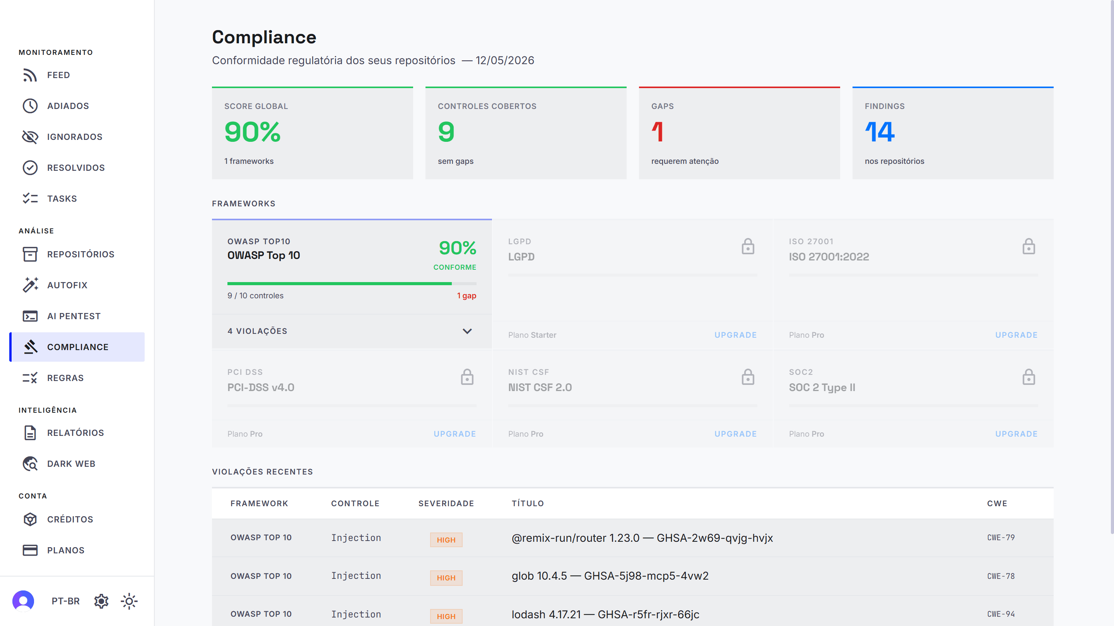
Task: Click the Relatórios document icon
Action: pyautogui.click(x=30, y=433)
